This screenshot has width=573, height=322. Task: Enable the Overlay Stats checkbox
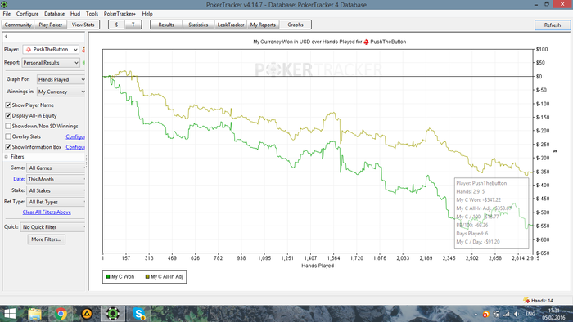[8, 136]
